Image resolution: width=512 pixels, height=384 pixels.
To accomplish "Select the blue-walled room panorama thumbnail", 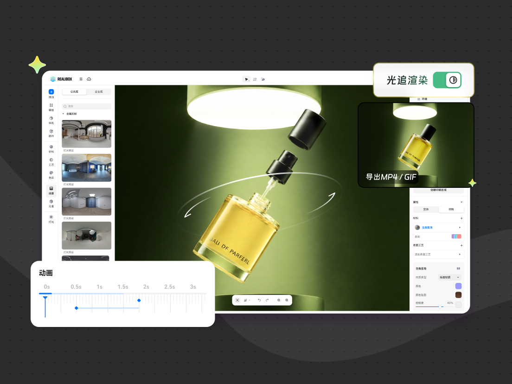I will (87, 168).
